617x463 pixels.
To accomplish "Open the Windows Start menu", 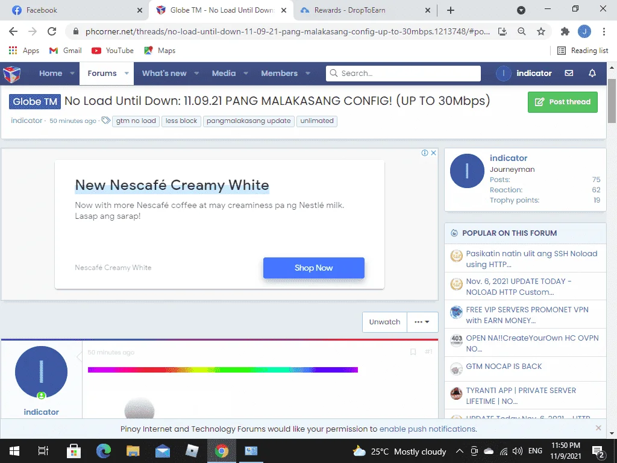I will tap(14, 451).
